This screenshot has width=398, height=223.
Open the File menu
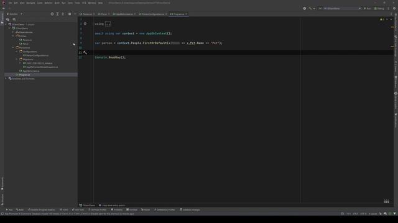10,2
